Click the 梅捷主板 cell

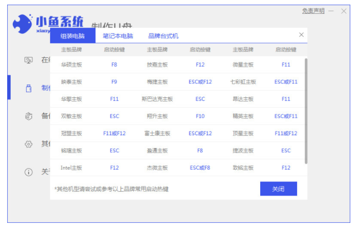[x=157, y=82]
